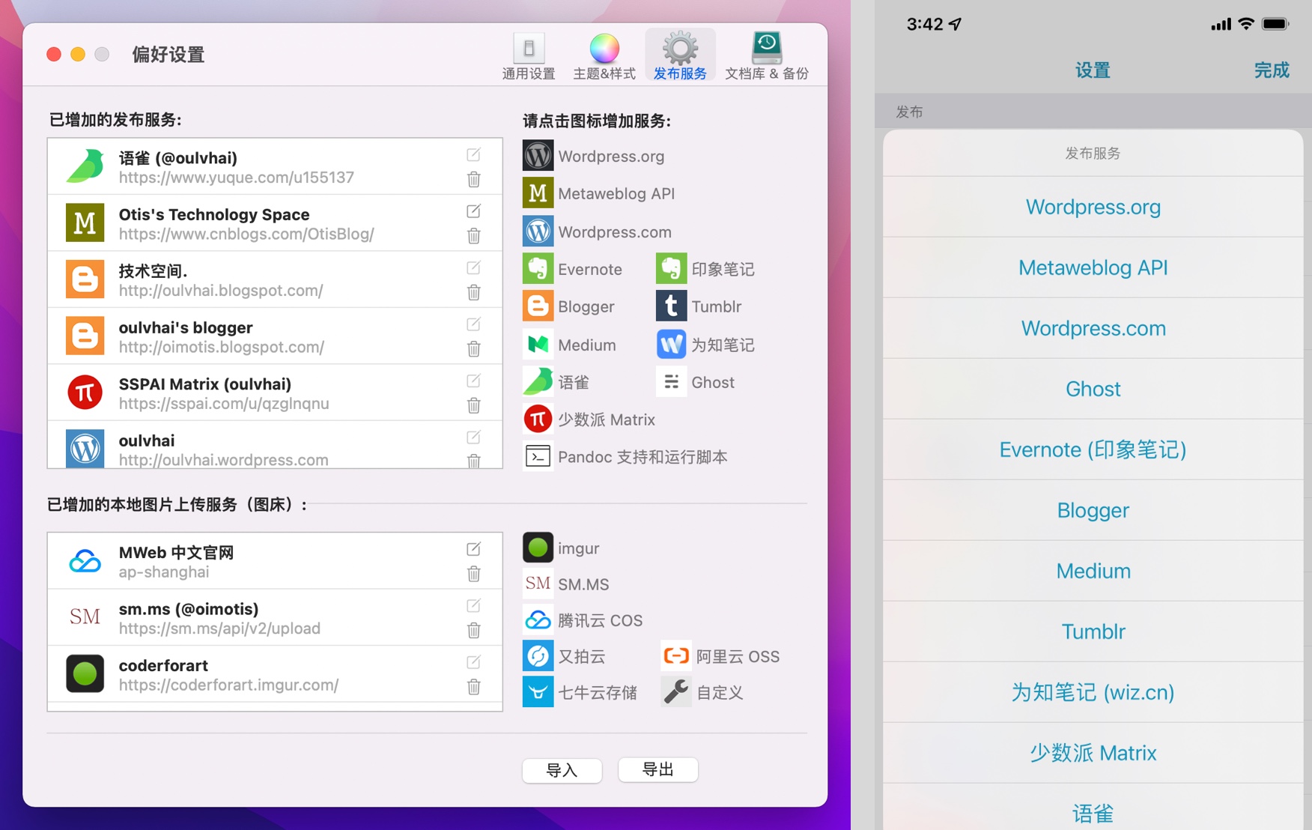The image size is (1312, 830).
Task: Edit the 语雀 (@oulvhai) service entry
Action: tap(473, 154)
